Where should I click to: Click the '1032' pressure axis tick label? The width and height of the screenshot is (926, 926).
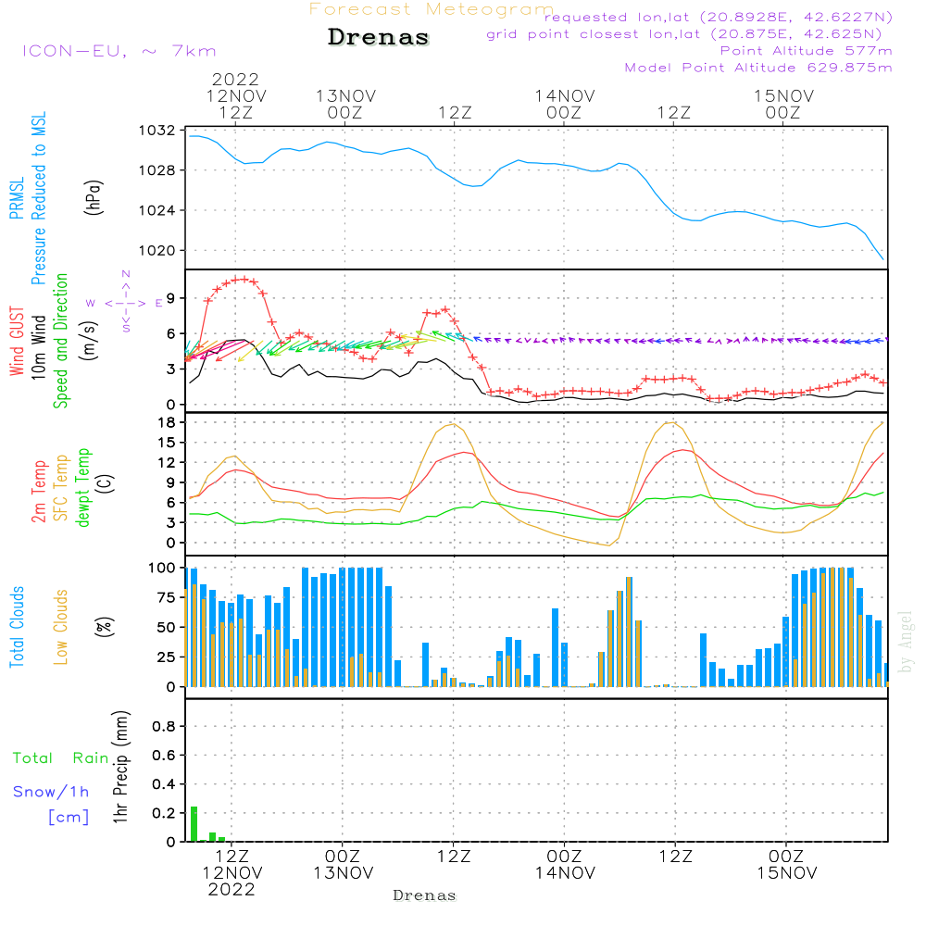click(160, 131)
